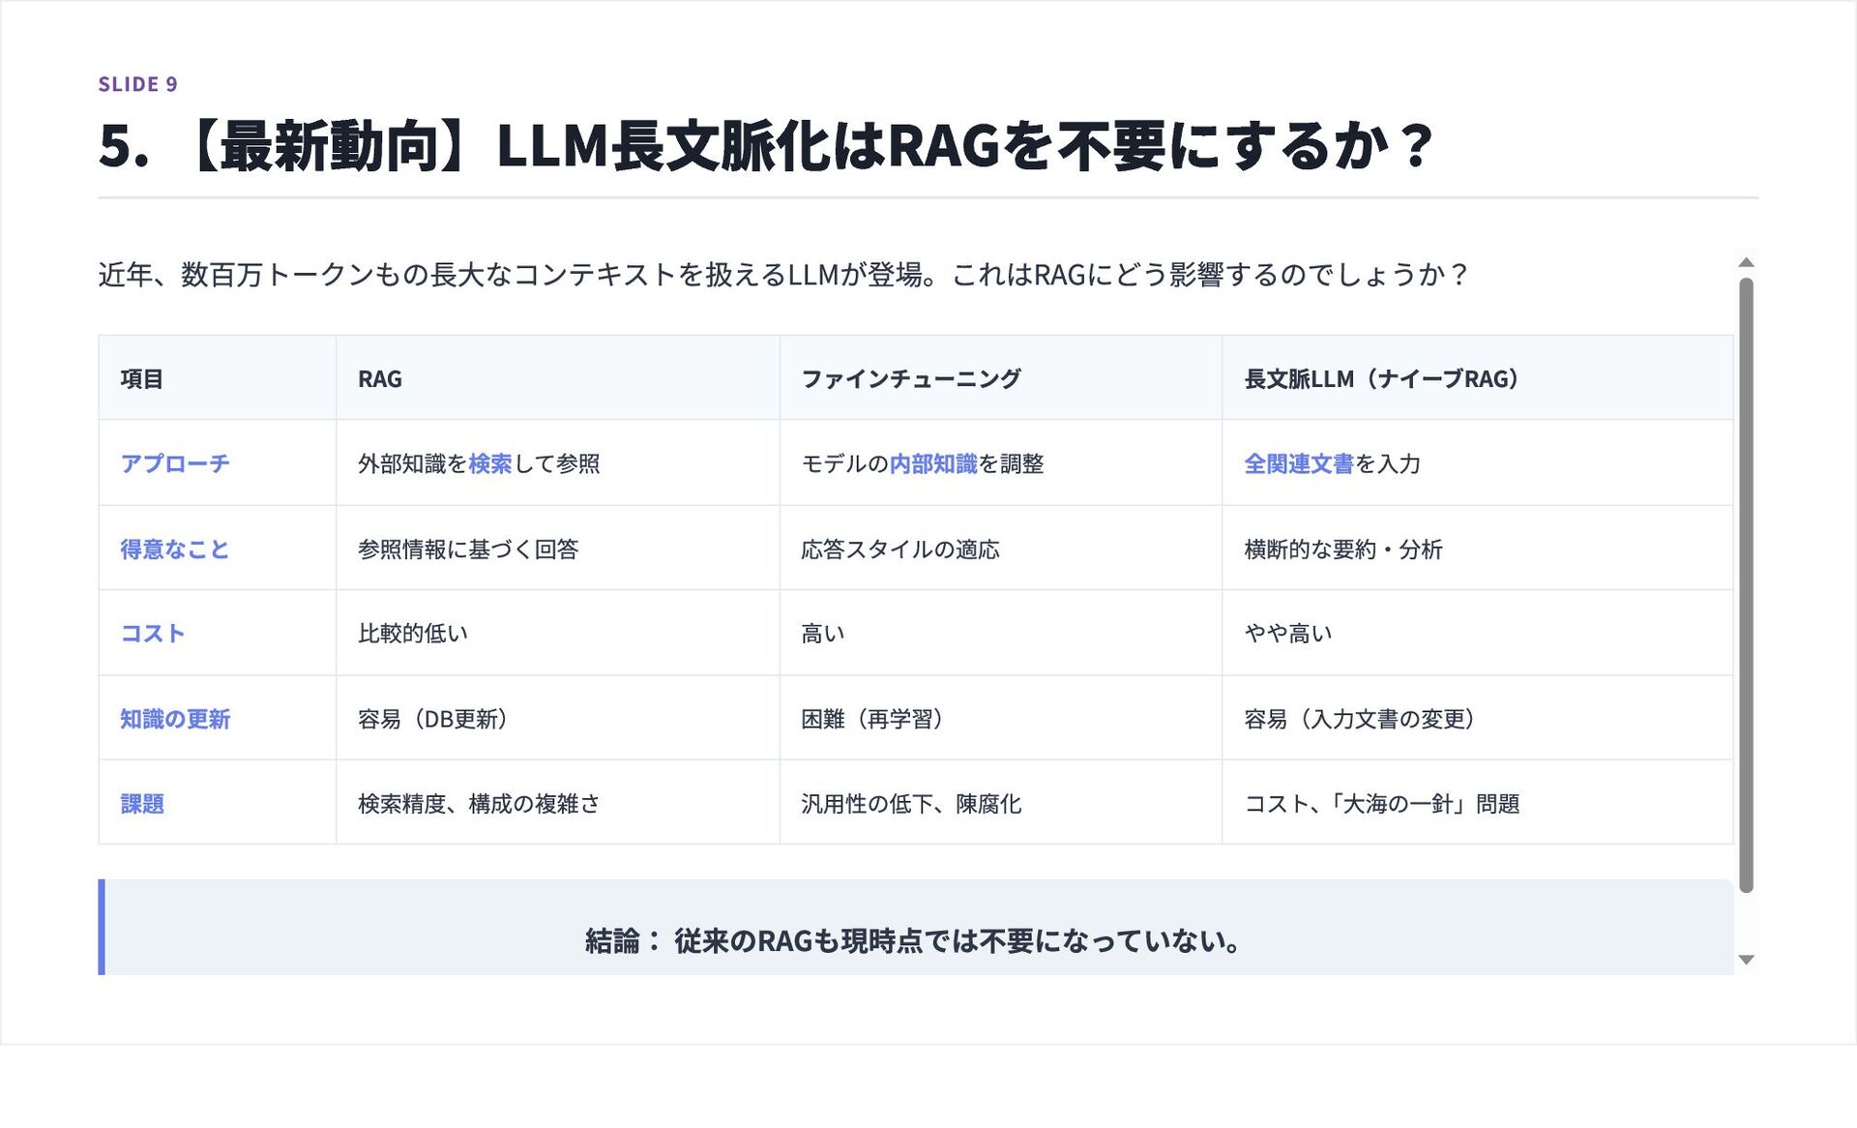Click the ファインチューニング column header

[911, 379]
